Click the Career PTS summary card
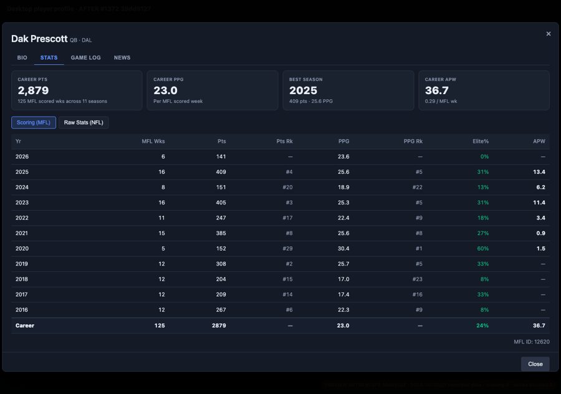 coord(77,90)
